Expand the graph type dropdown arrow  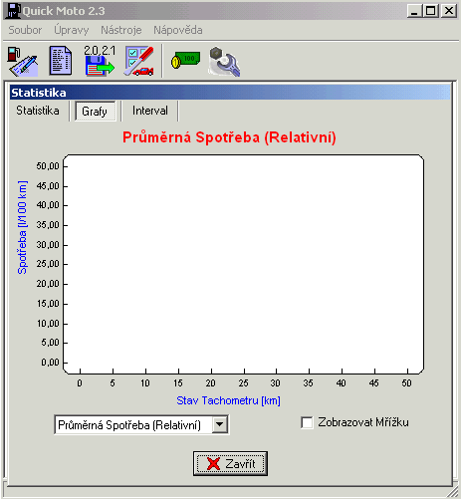[220, 424]
